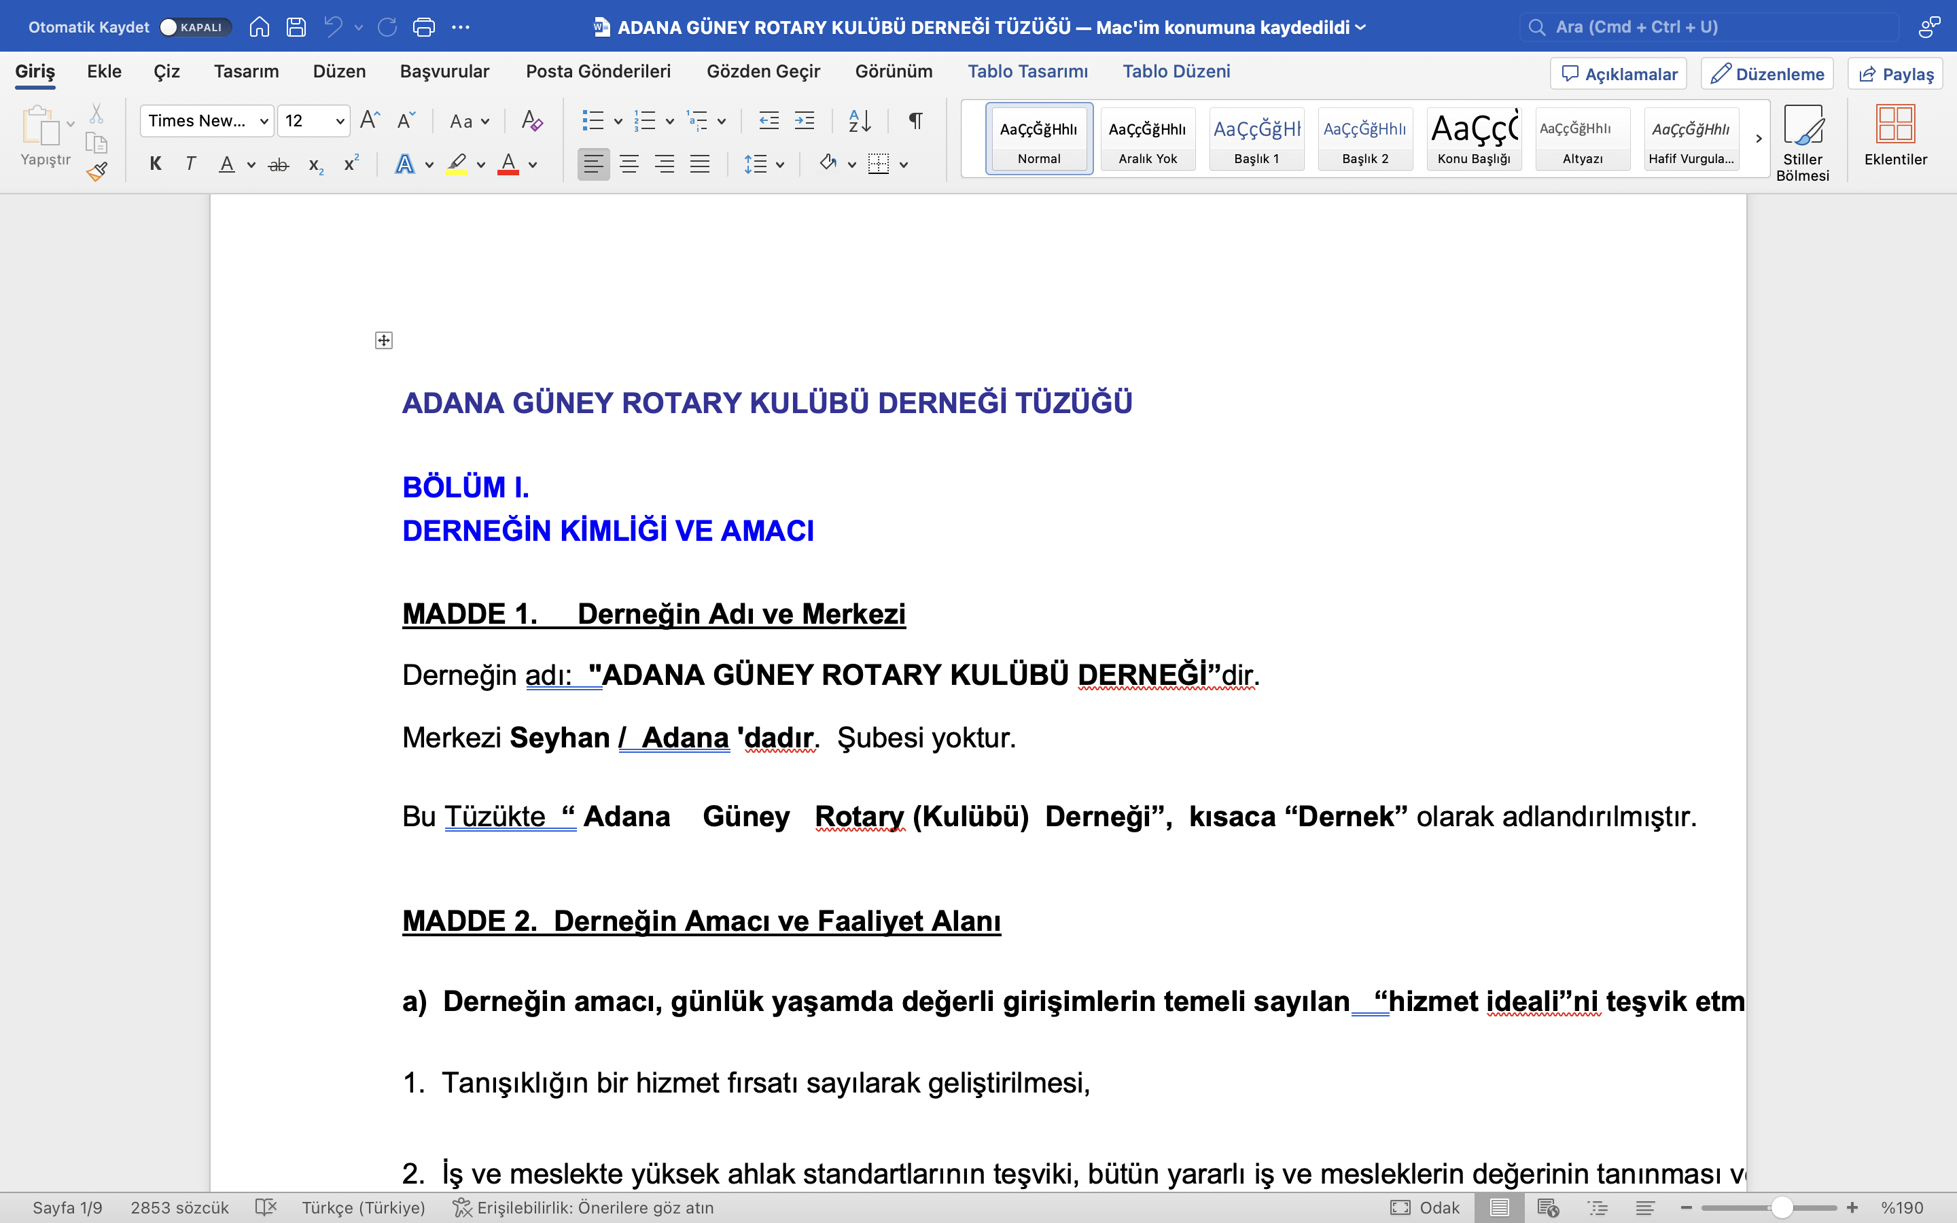
Task: Print the document using printer icon
Action: [x=424, y=26]
